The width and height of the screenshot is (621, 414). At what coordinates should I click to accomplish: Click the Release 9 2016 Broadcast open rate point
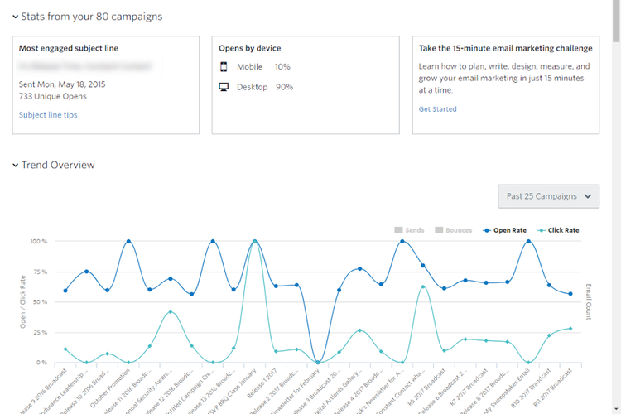(65, 291)
